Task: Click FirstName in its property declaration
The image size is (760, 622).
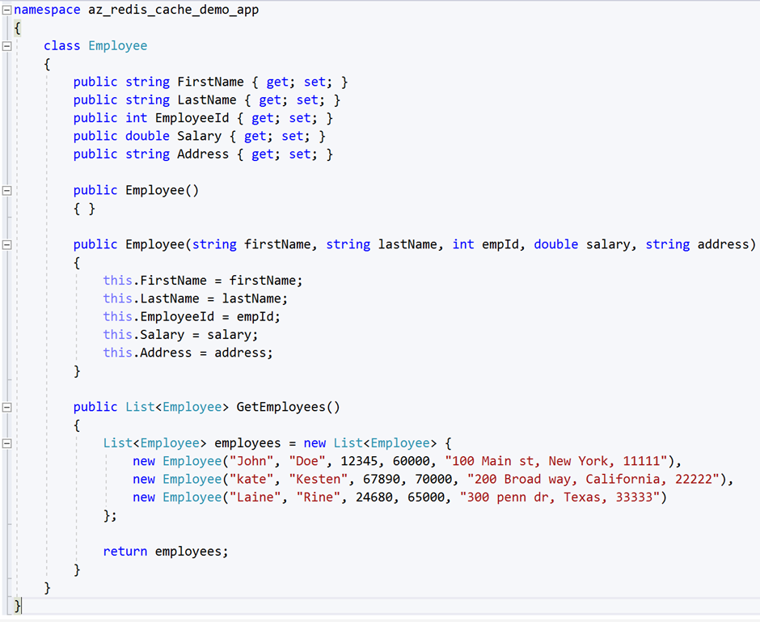Action: [x=210, y=82]
